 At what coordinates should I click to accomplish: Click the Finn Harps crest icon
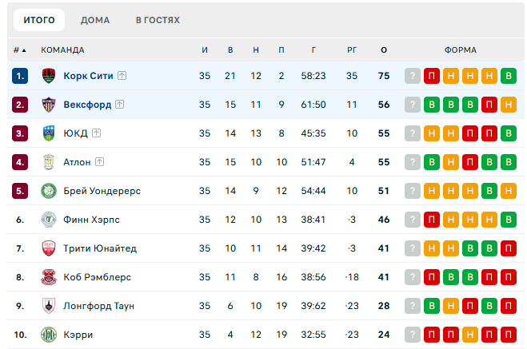[48, 220]
